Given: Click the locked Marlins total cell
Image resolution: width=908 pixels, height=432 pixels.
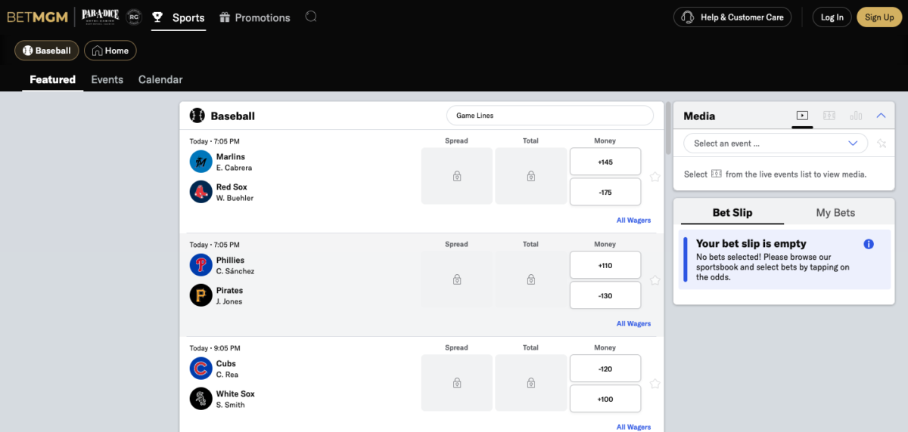Looking at the screenshot, I should tap(531, 176).
